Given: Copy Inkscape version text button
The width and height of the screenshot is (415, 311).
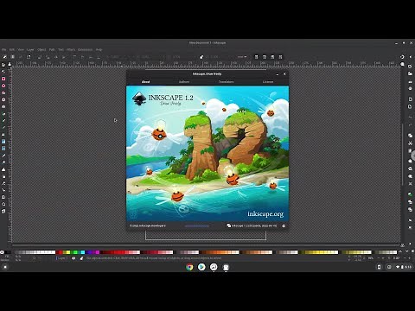Looking at the screenshot, I should 252,225.
